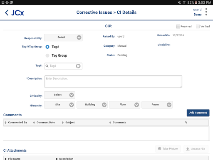The height and width of the screenshot is (160, 213).
Task: Check the Verified checkbox
Action: coord(198,26)
